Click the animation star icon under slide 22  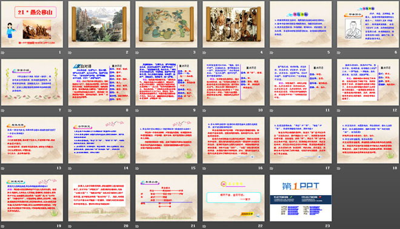pyautogui.click(x=204, y=226)
